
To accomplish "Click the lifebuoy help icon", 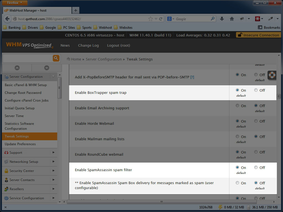I will click(272, 75).
